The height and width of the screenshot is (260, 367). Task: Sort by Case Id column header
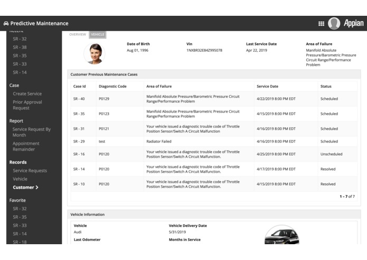[79, 86]
